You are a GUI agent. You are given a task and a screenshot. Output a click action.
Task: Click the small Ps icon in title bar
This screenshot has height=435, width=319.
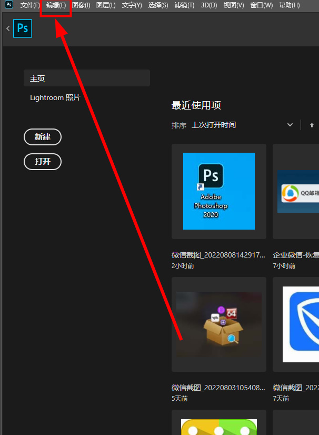point(9,5)
